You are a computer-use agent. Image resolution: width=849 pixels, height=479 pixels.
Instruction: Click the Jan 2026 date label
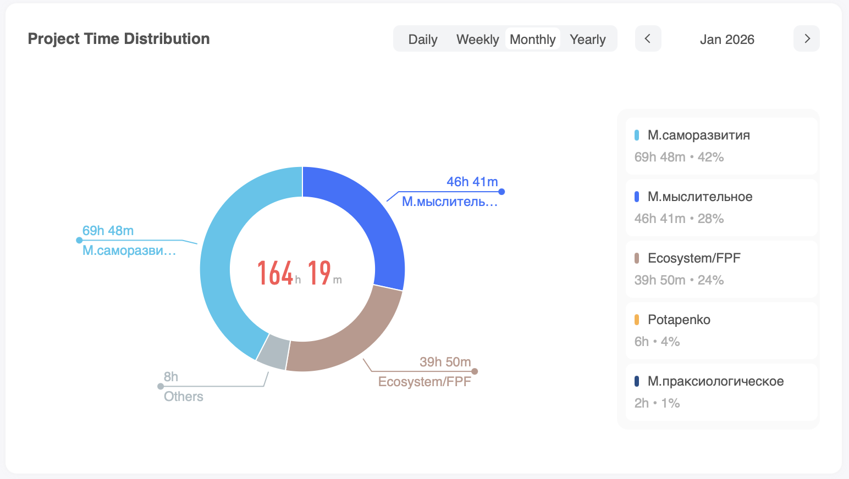pos(726,40)
